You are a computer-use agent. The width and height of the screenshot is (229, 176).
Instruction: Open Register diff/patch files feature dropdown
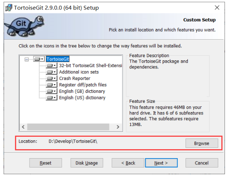click(52, 85)
